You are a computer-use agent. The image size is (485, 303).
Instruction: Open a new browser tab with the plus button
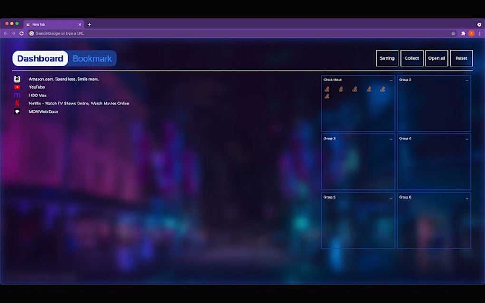(x=90, y=24)
